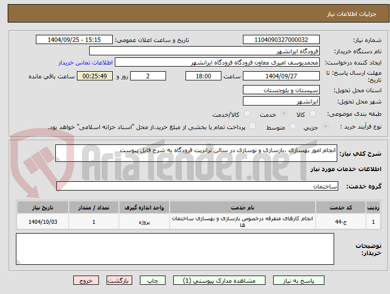Click the need date cell 1404/10/03
The height and width of the screenshot is (294, 390).
pyautogui.click(x=43, y=222)
